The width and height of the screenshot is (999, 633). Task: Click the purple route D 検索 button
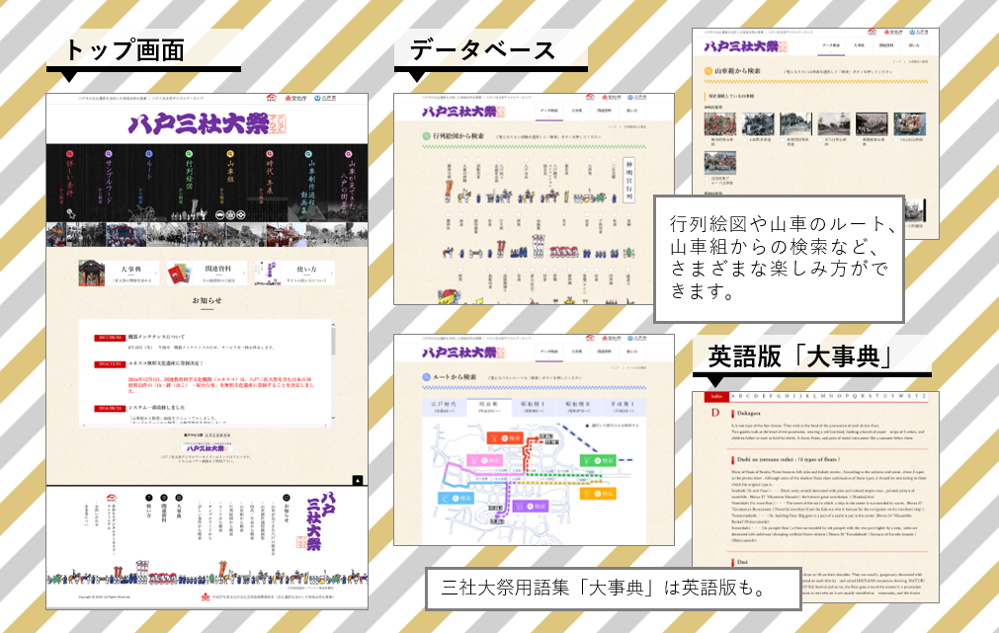click(x=530, y=507)
